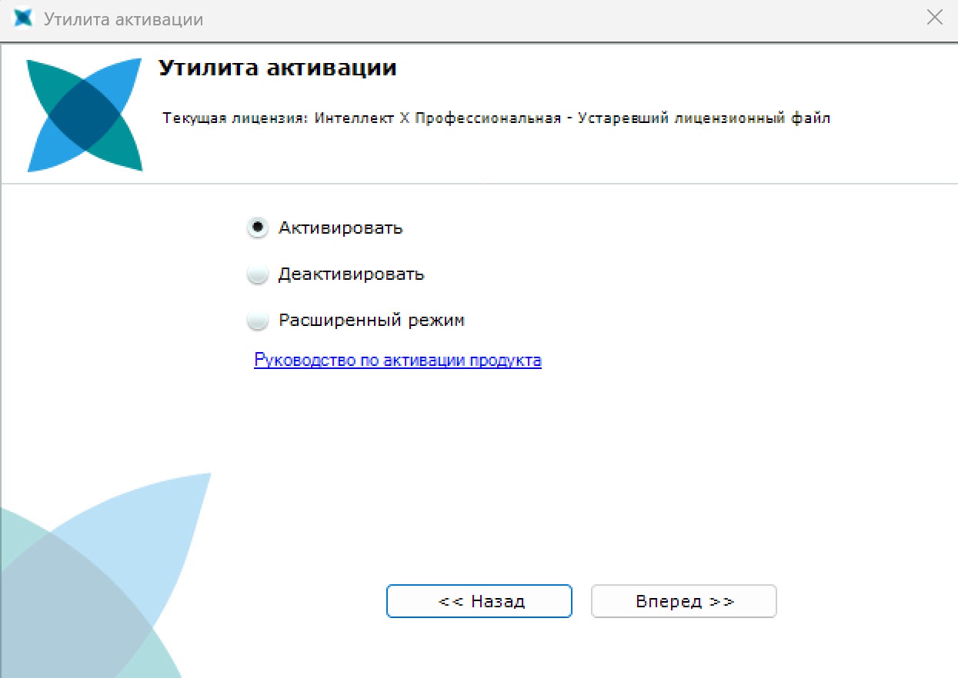Close the Утилита активации window
Image resolution: width=958 pixels, height=678 pixels.
pos(934,18)
